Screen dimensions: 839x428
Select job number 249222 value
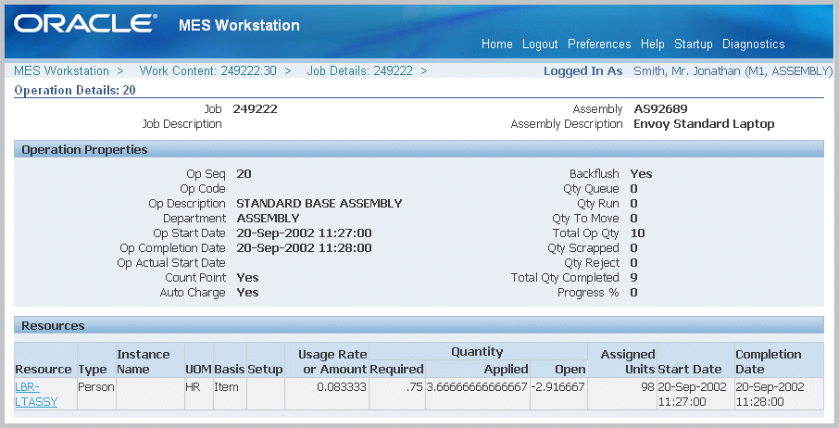(x=256, y=109)
